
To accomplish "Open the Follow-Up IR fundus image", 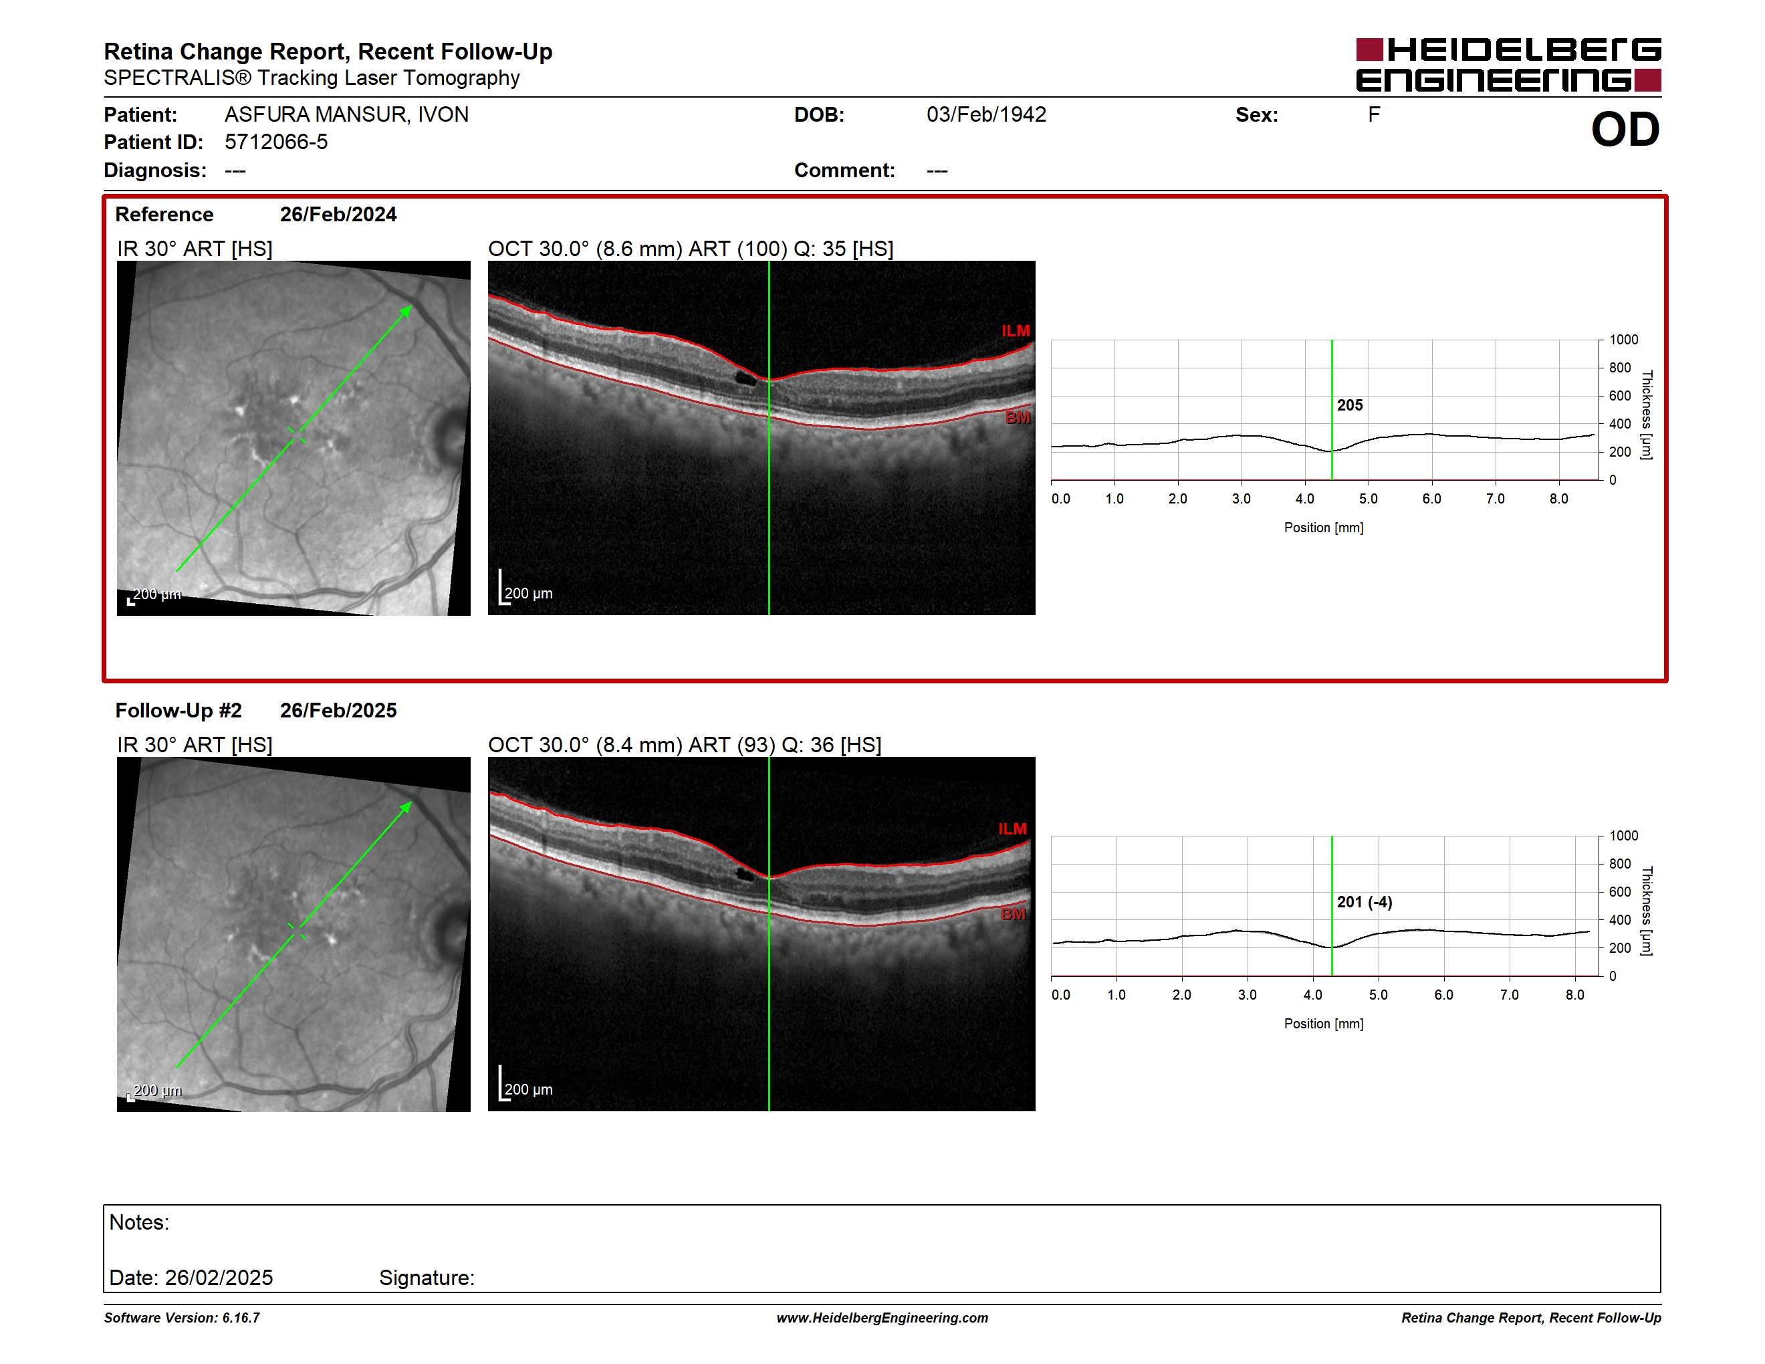I will coord(293,934).
